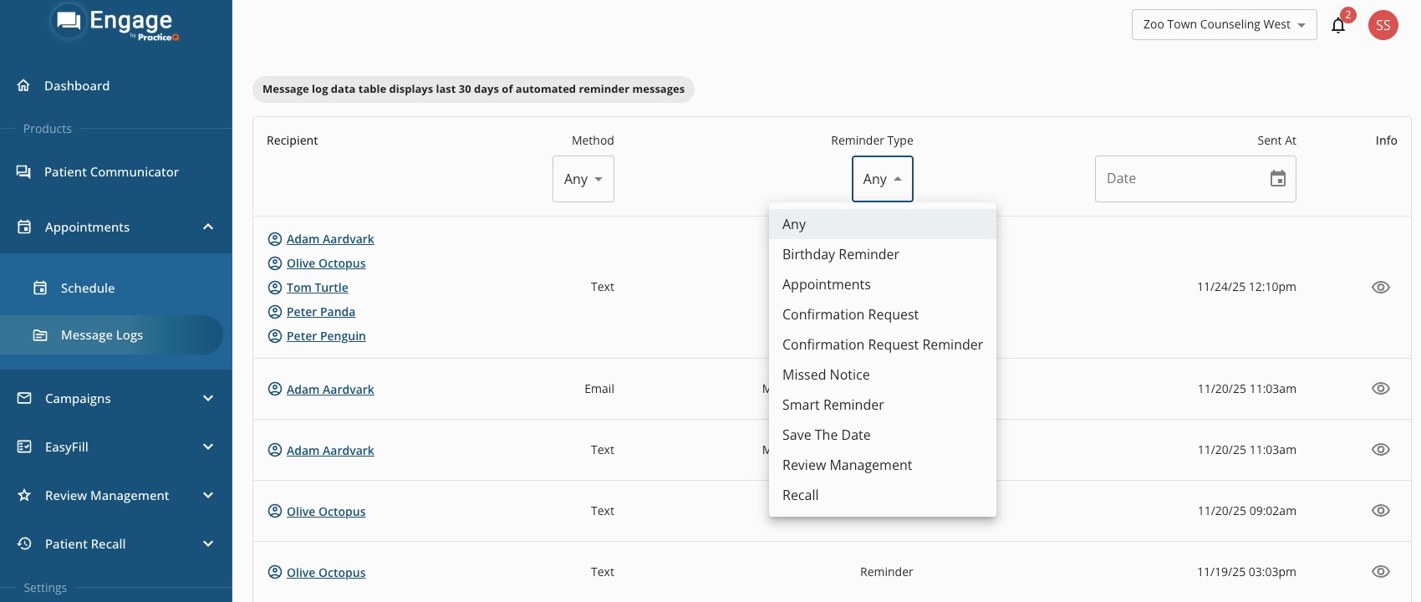The width and height of the screenshot is (1421, 602).
Task: Click the Patient Recall history icon
Action: pos(24,543)
